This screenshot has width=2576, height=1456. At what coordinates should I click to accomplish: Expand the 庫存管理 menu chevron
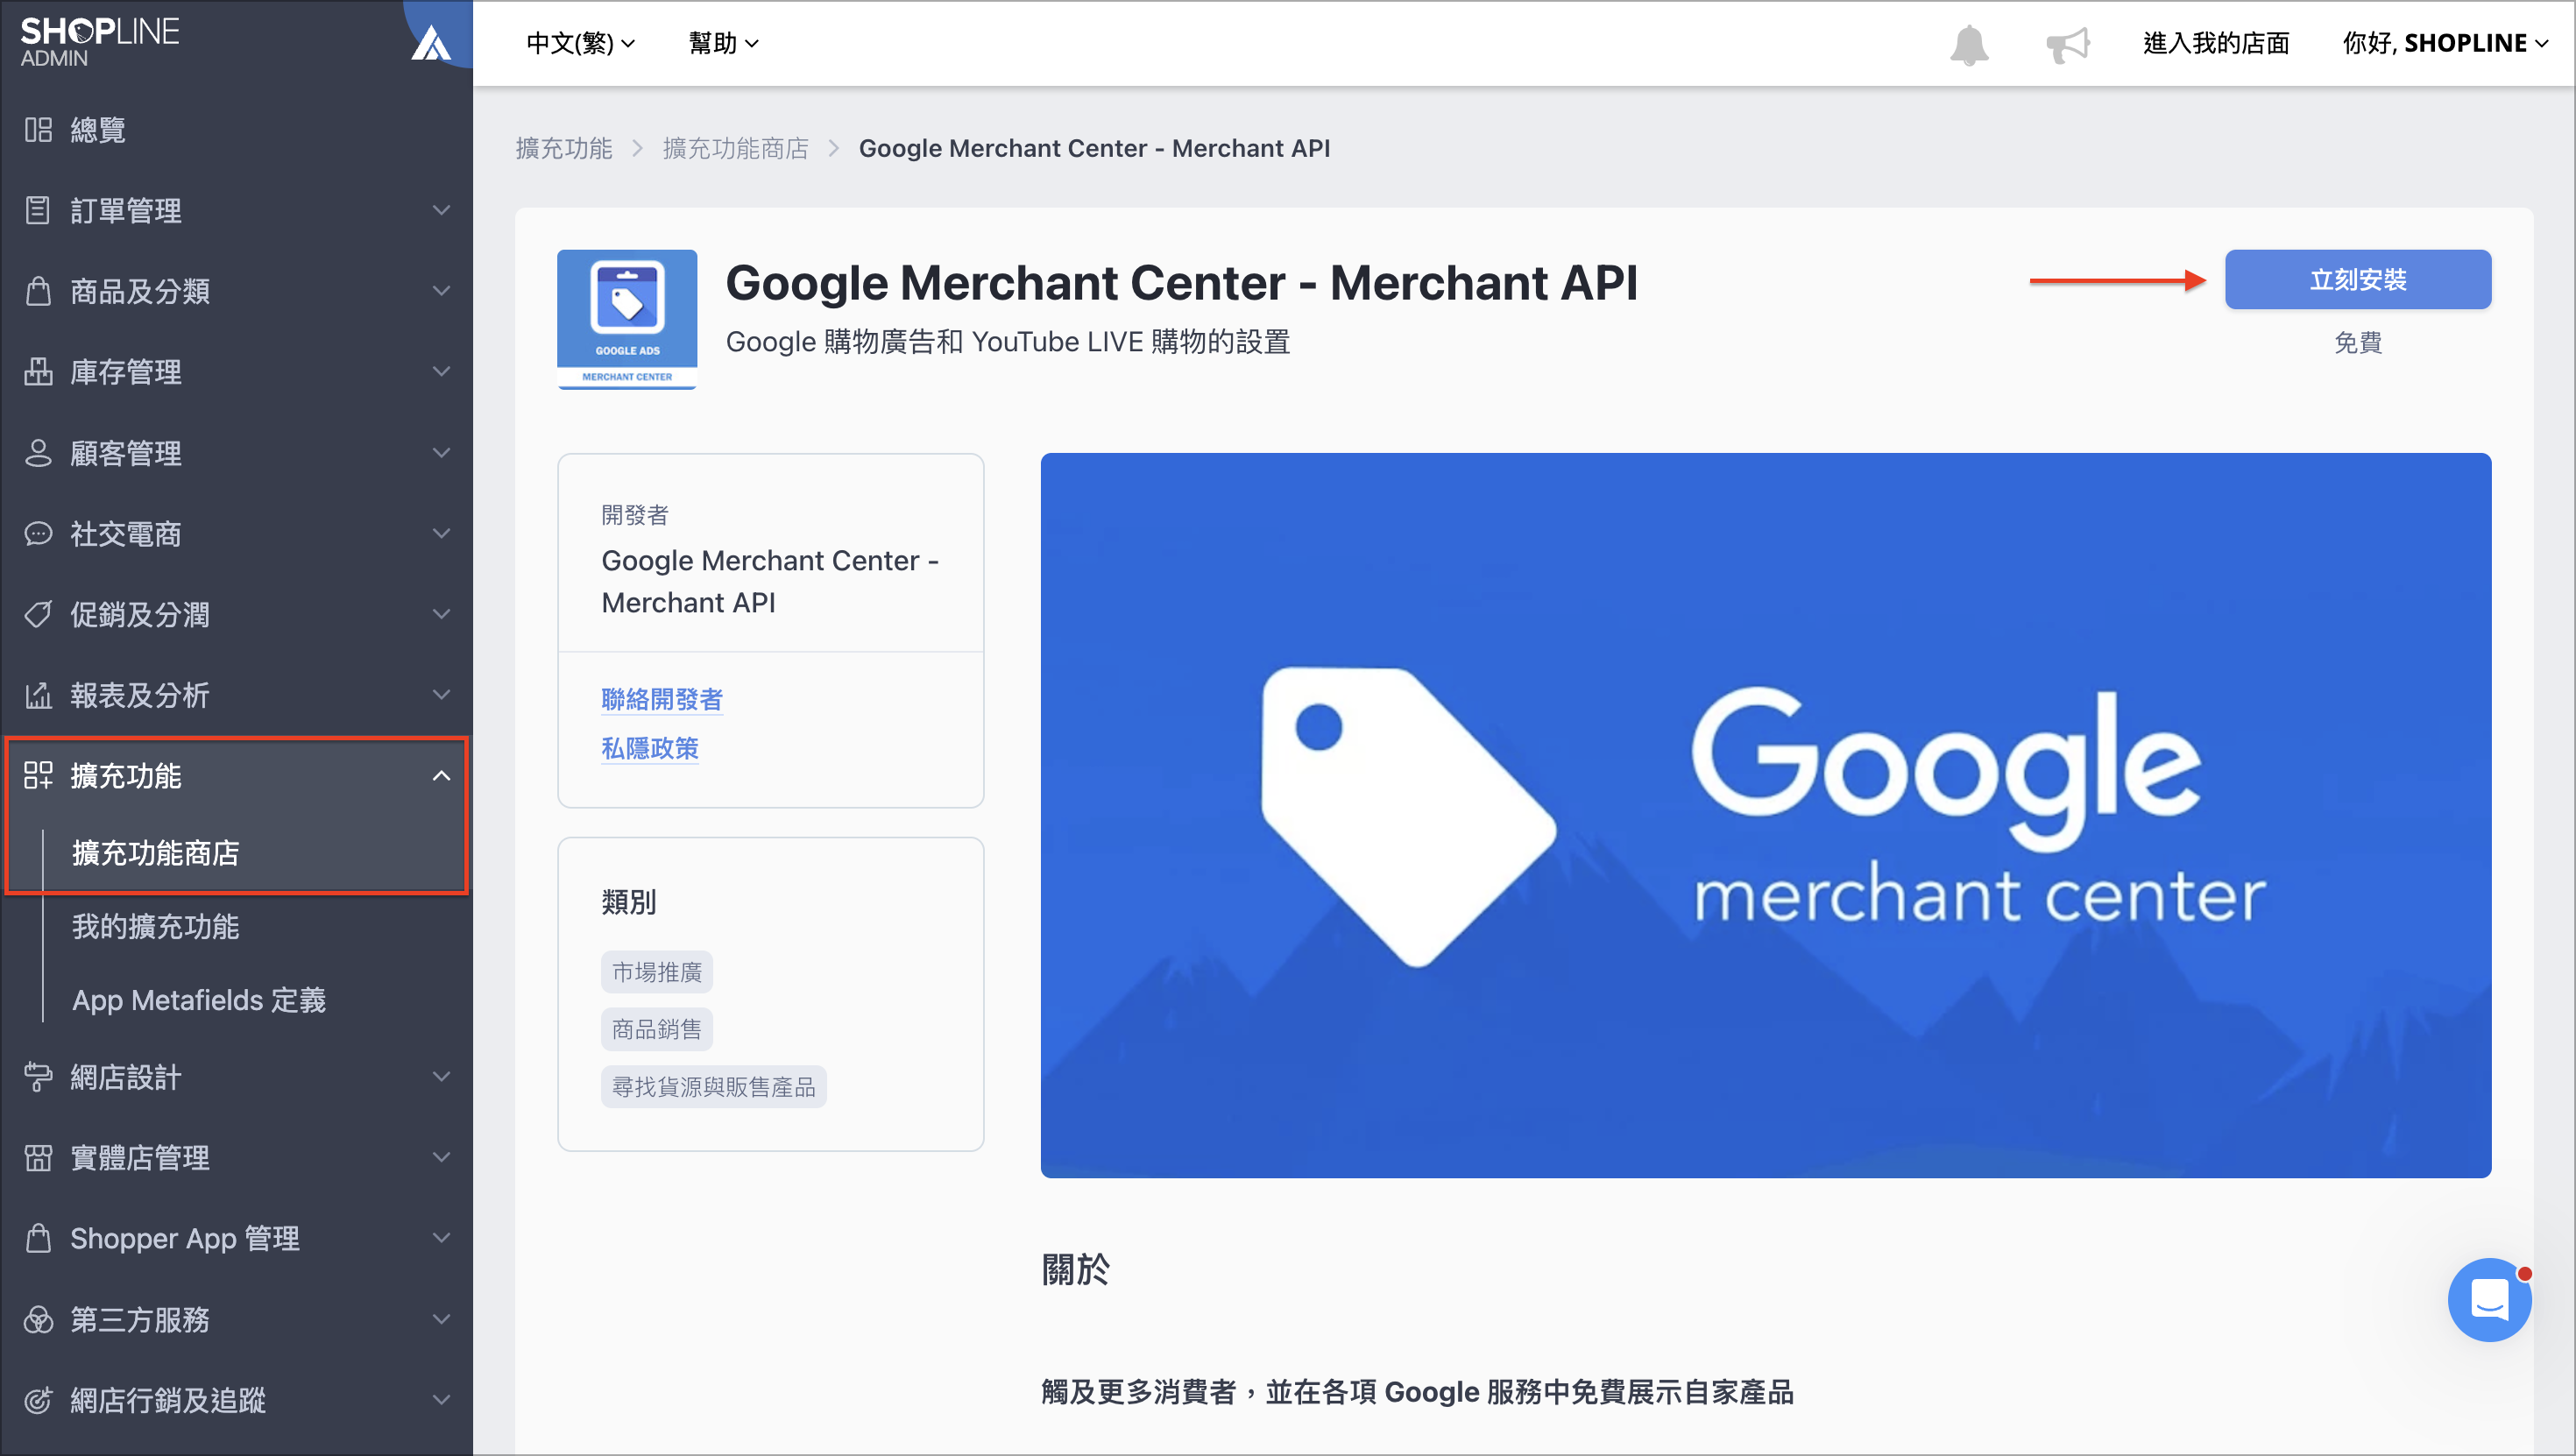click(x=441, y=372)
